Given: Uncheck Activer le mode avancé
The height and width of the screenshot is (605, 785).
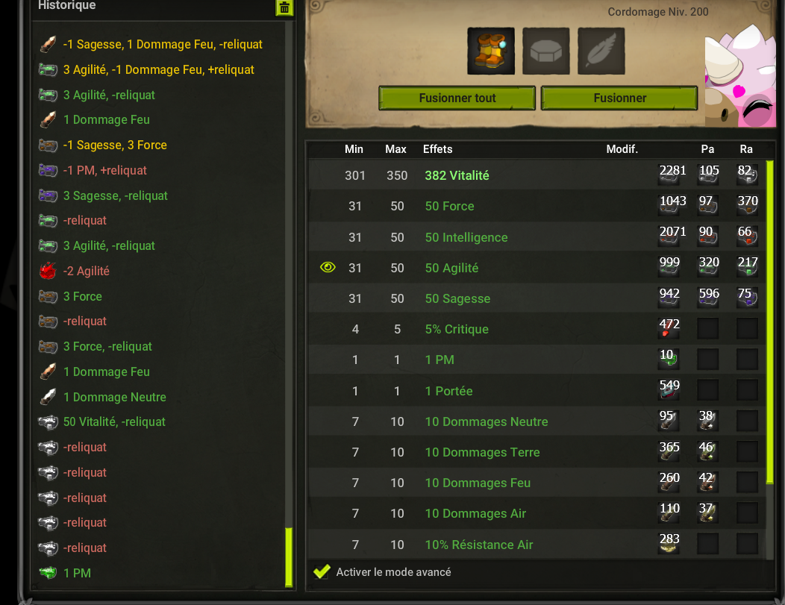Looking at the screenshot, I should 322,571.
